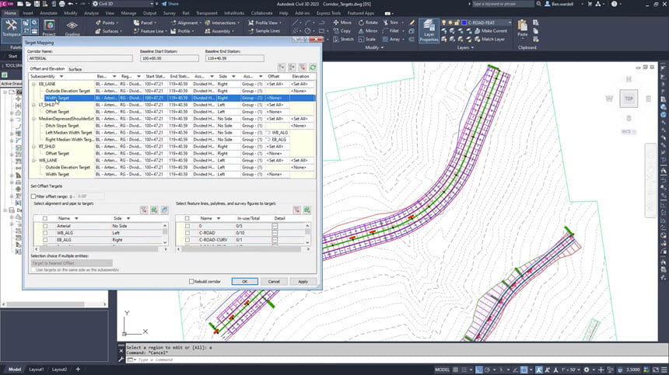
Task: Click the Apply button
Action: coord(303,281)
